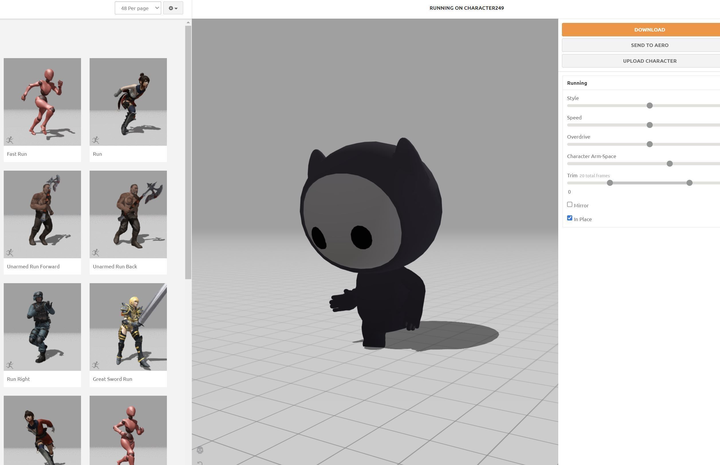Click the reset camera arrow icon
This screenshot has height=465, width=720.
(200, 463)
